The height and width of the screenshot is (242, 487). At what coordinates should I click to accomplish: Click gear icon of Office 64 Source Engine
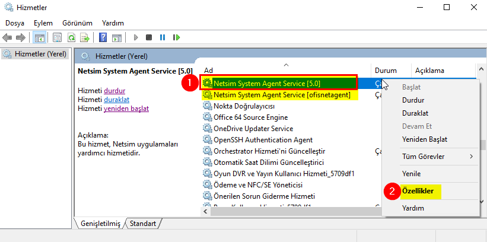(208, 117)
